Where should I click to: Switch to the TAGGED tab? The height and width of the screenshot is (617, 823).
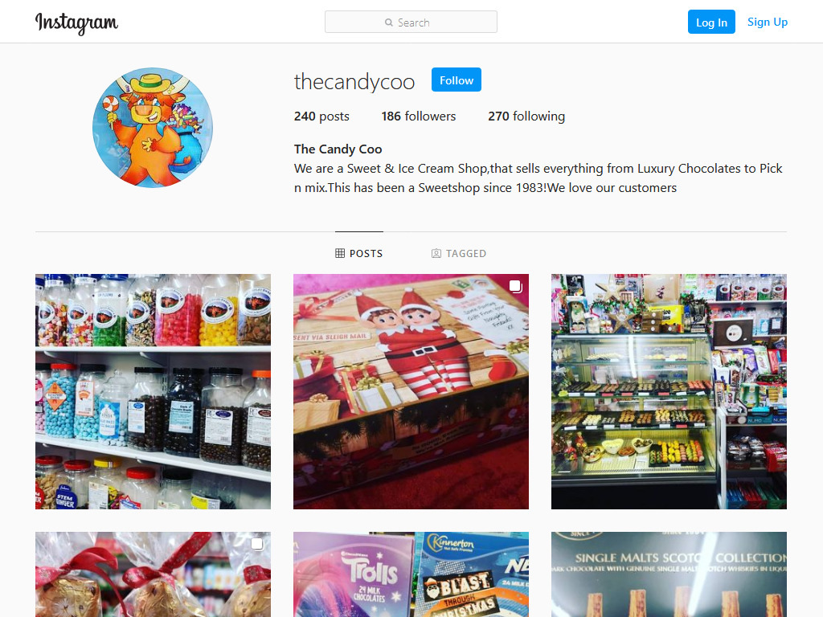pos(459,253)
